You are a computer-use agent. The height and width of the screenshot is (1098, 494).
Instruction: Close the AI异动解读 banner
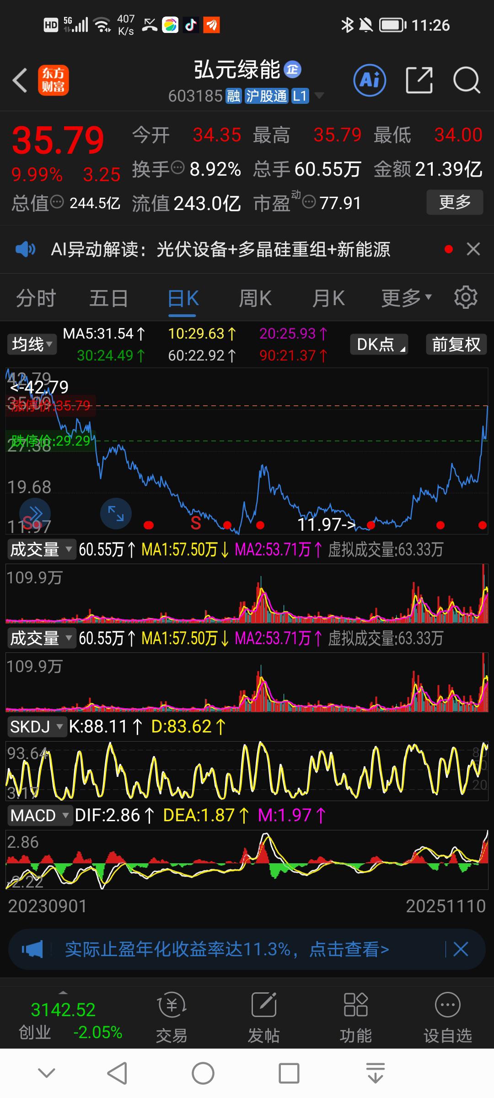pyautogui.click(x=473, y=249)
